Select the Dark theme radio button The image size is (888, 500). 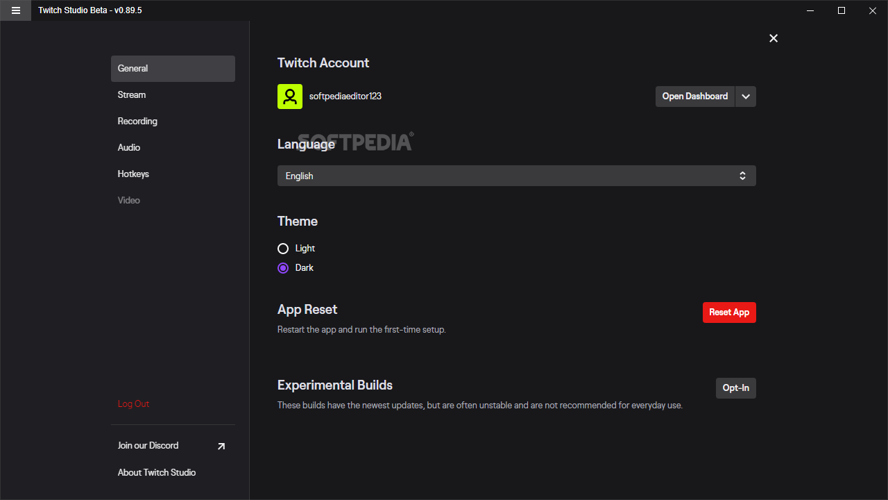coord(283,268)
